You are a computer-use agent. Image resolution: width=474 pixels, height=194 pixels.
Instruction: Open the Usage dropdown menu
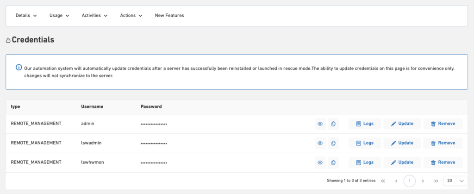[x=59, y=15]
